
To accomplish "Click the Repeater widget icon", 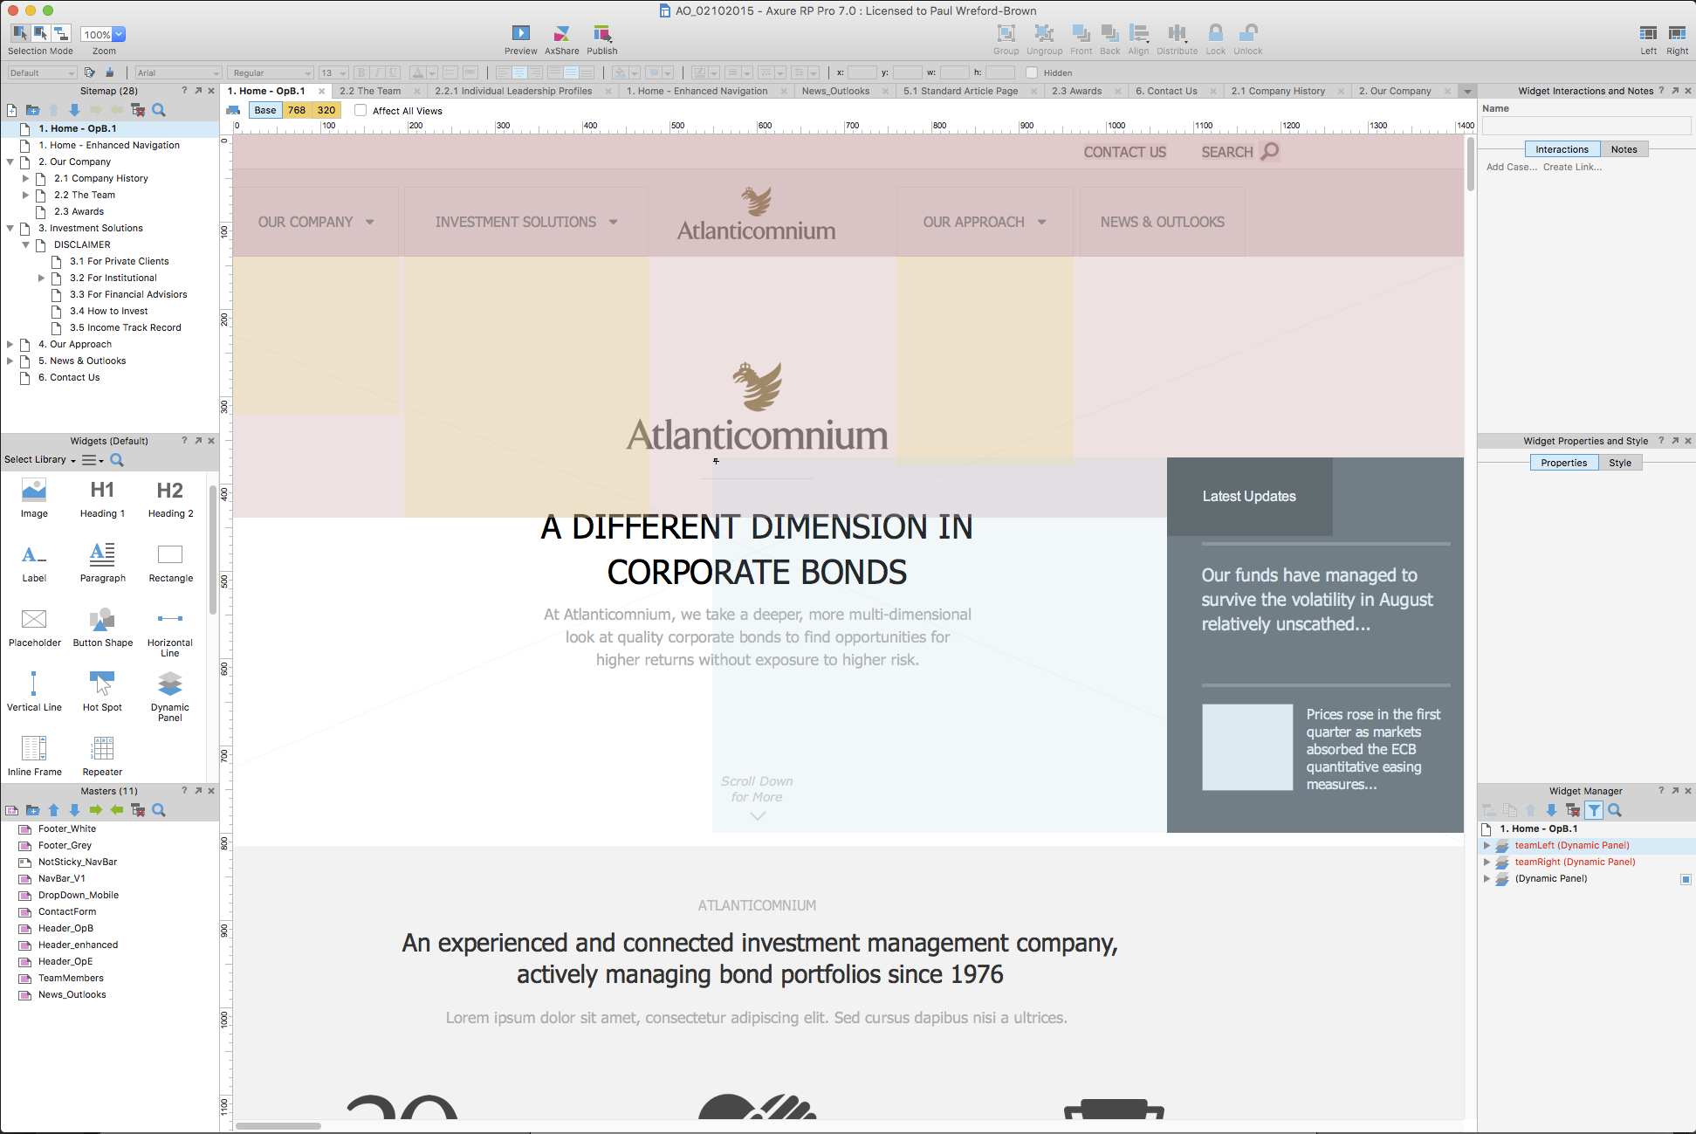I will click(102, 748).
